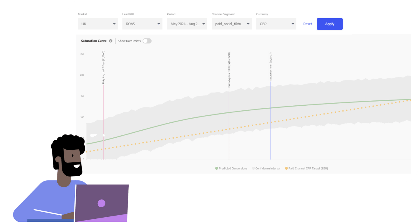Open the Period dropdown May 2024 - Aug
This screenshot has width=418, height=222.
(187, 24)
